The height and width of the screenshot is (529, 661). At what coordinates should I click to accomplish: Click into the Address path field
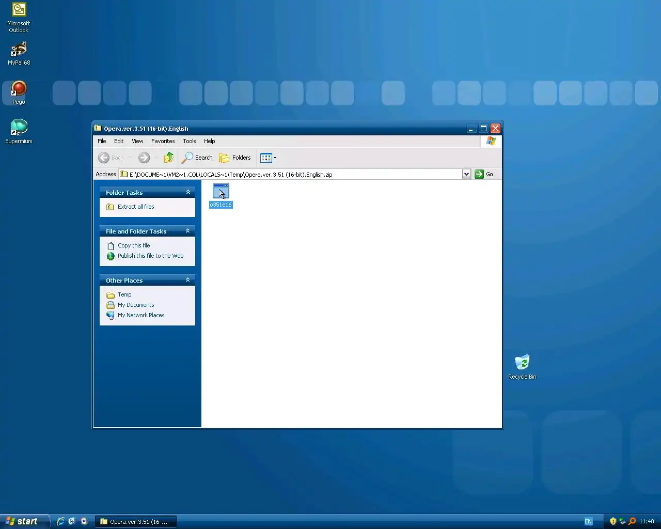291,174
